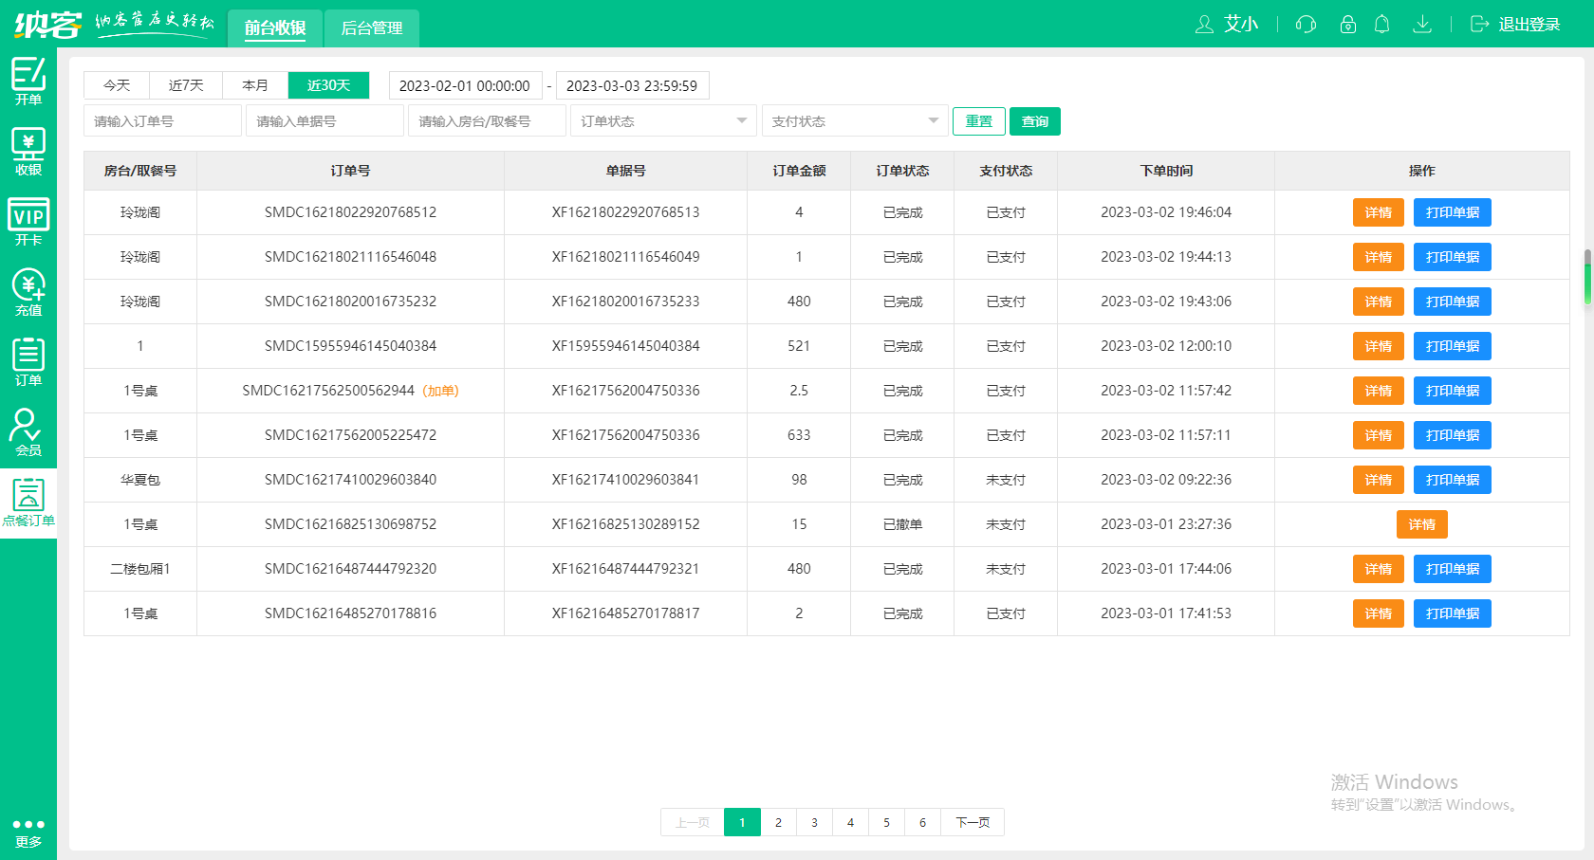Select the 本月 date filter

pyautogui.click(x=255, y=85)
